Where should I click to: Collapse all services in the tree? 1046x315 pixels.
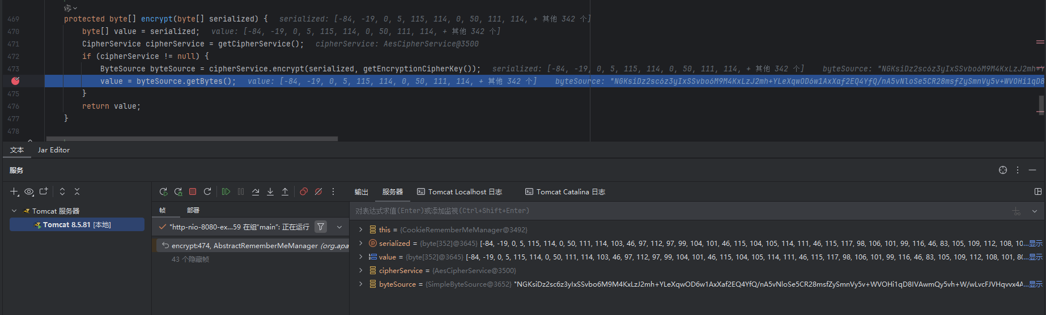click(x=77, y=191)
